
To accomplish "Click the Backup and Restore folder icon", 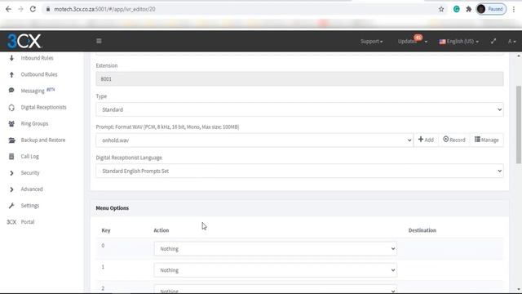I will coord(11,140).
